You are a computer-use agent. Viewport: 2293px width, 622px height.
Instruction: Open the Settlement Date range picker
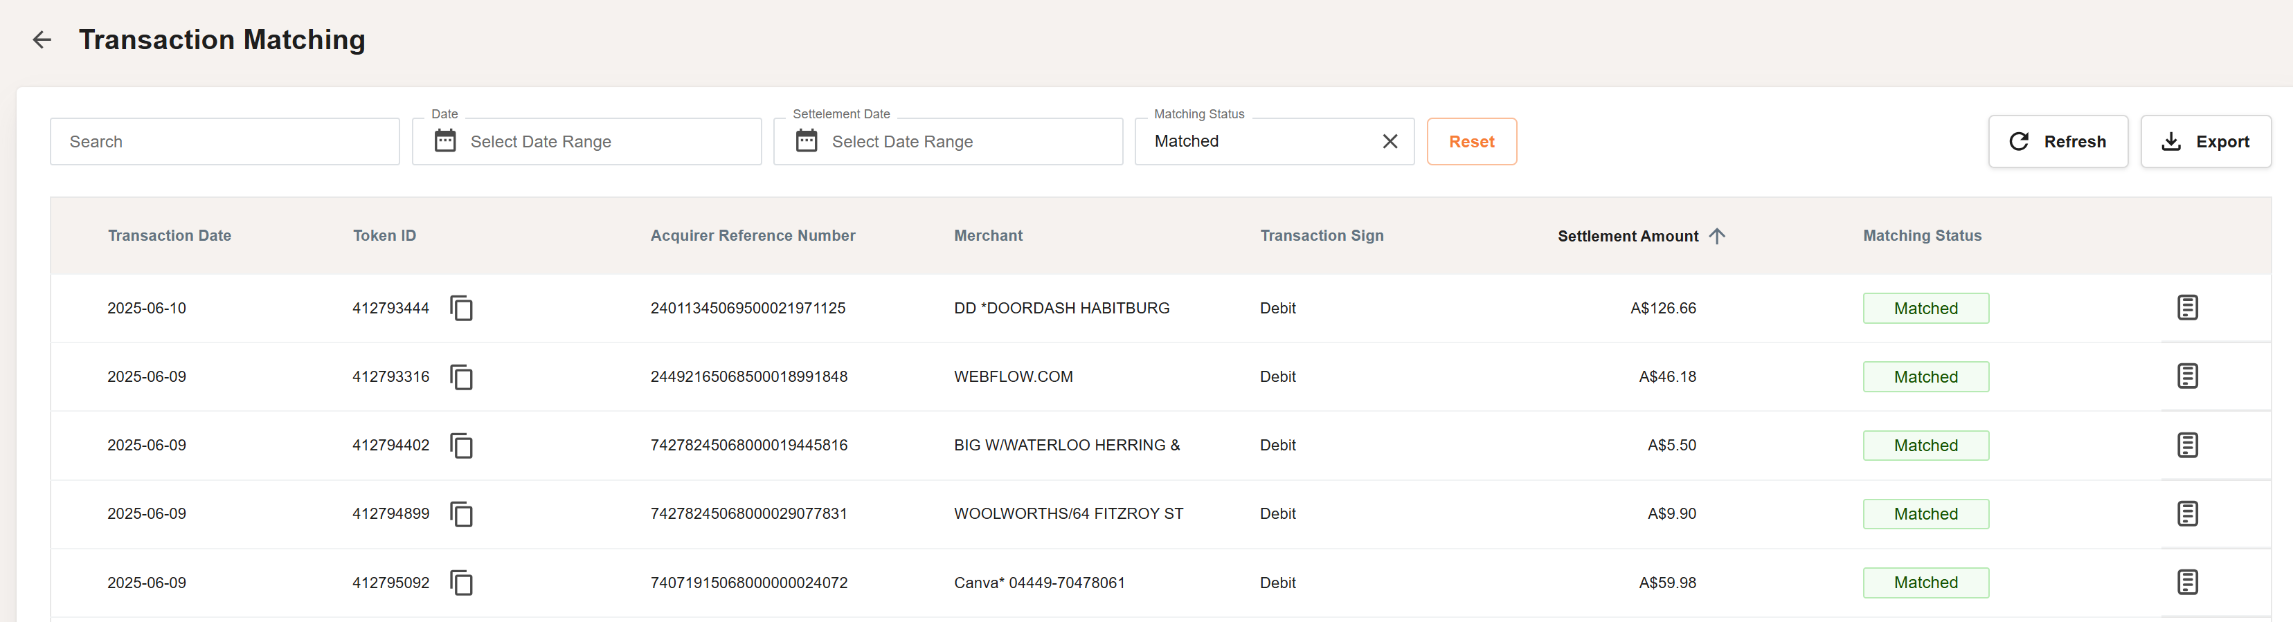tap(948, 141)
